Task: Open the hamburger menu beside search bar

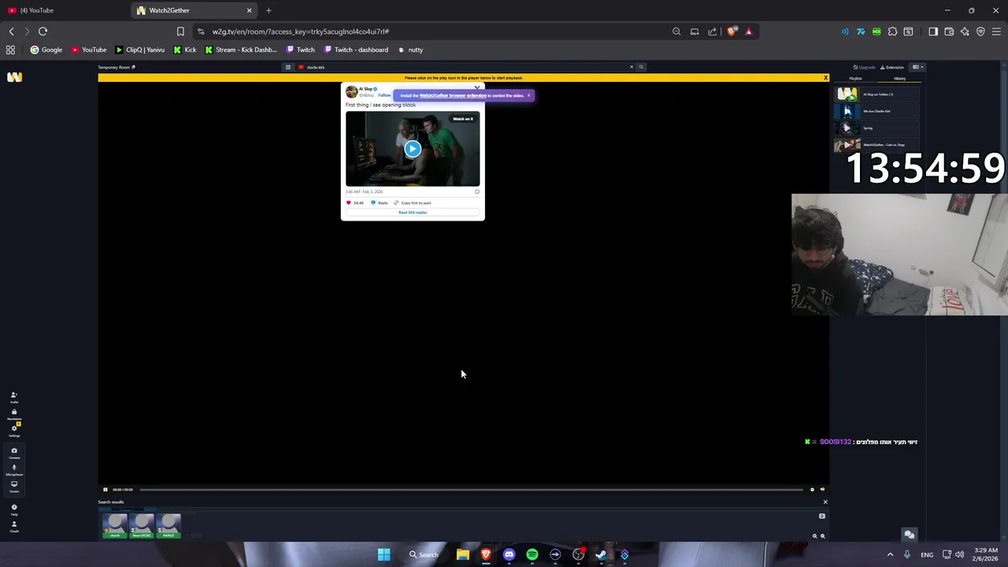Action: coord(288,67)
